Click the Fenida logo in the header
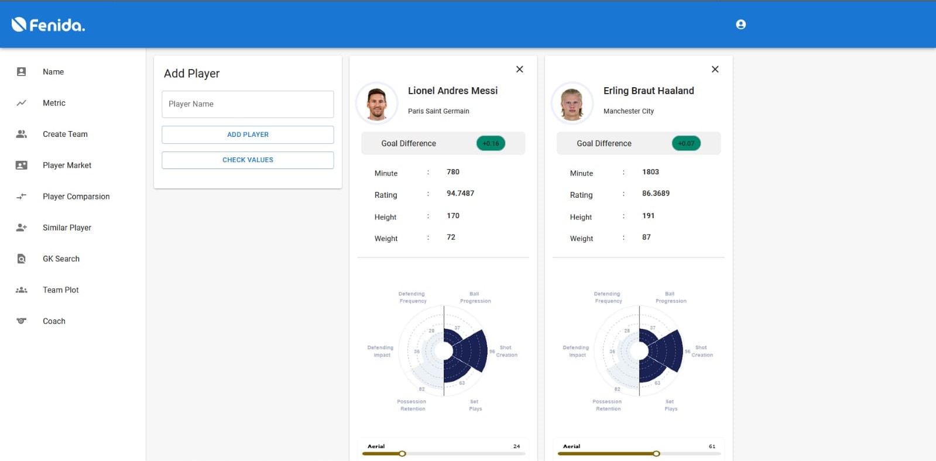This screenshot has width=936, height=461. click(48, 25)
